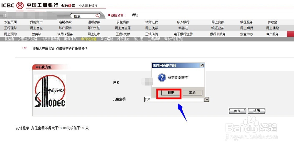Click the 中石化充值 panel header

click(44, 67)
